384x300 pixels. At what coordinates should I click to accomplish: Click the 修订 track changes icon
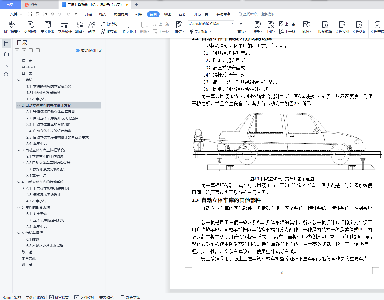point(179,25)
